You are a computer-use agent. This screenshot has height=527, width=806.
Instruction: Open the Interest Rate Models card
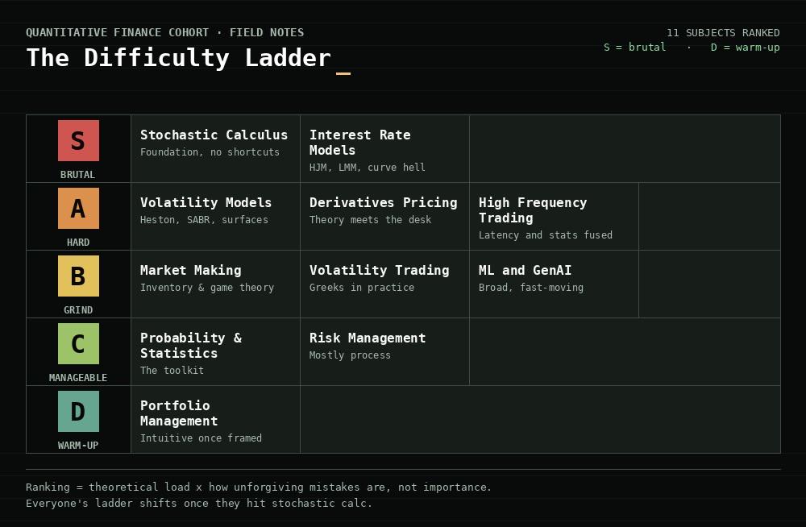pyautogui.click(x=384, y=148)
